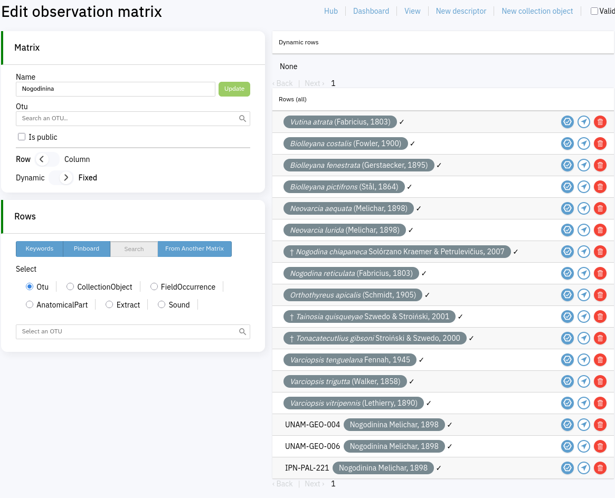Remove the Nogodina reticulata row via trash icon
The image size is (615, 498).
click(x=600, y=273)
